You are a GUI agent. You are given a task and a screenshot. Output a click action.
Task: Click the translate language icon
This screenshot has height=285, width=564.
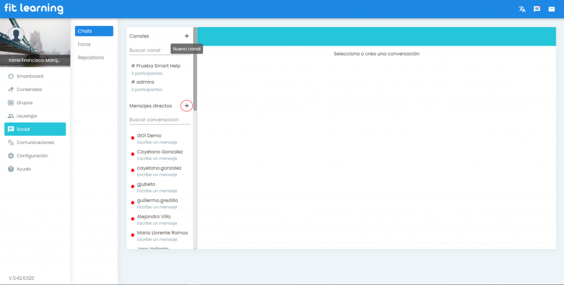pyautogui.click(x=522, y=9)
